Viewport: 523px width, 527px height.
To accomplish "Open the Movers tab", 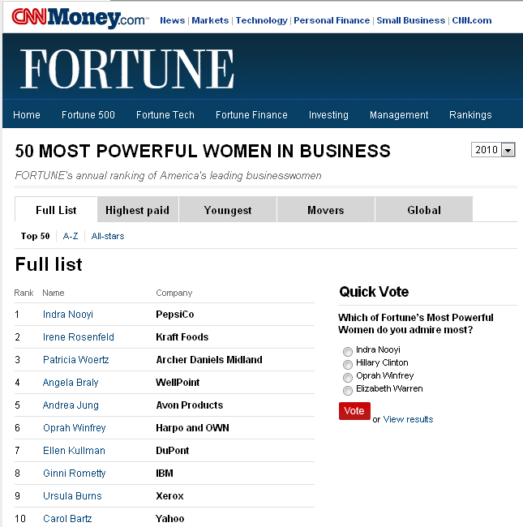I will [x=326, y=210].
